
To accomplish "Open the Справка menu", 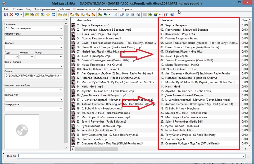I will coord(127,9).
